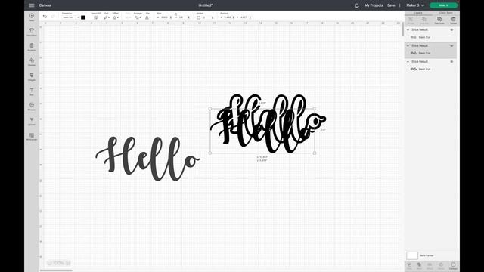Open the Maker 3 machine dropdown

point(415,5)
